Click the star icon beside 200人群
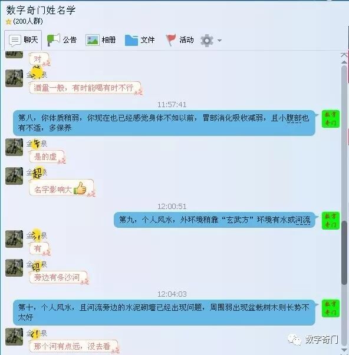 pyautogui.click(x=9, y=22)
